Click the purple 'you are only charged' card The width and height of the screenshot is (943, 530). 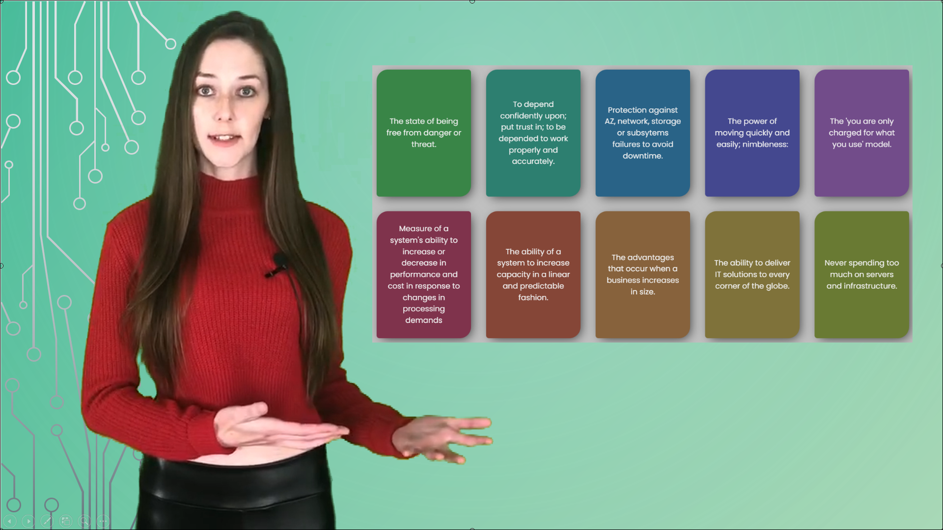[x=862, y=132]
